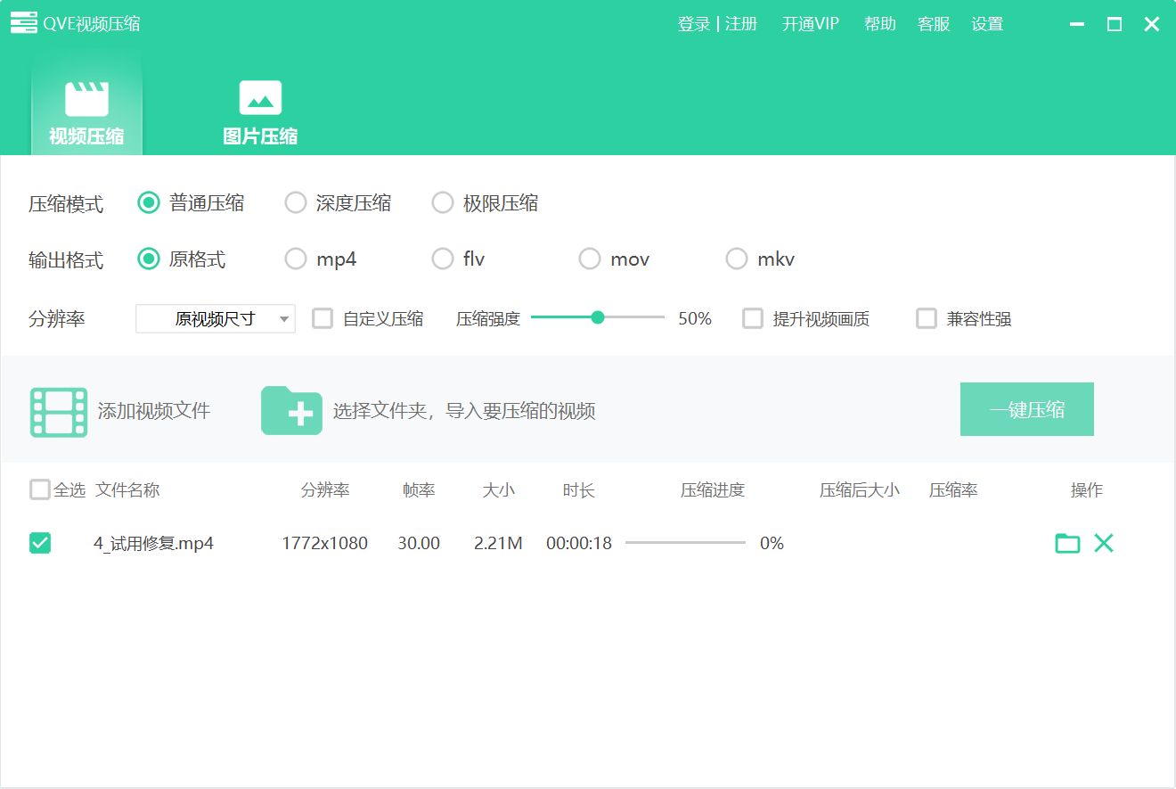
Task: Select the file name 4_试用修复.mp4
Action: [154, 543]
